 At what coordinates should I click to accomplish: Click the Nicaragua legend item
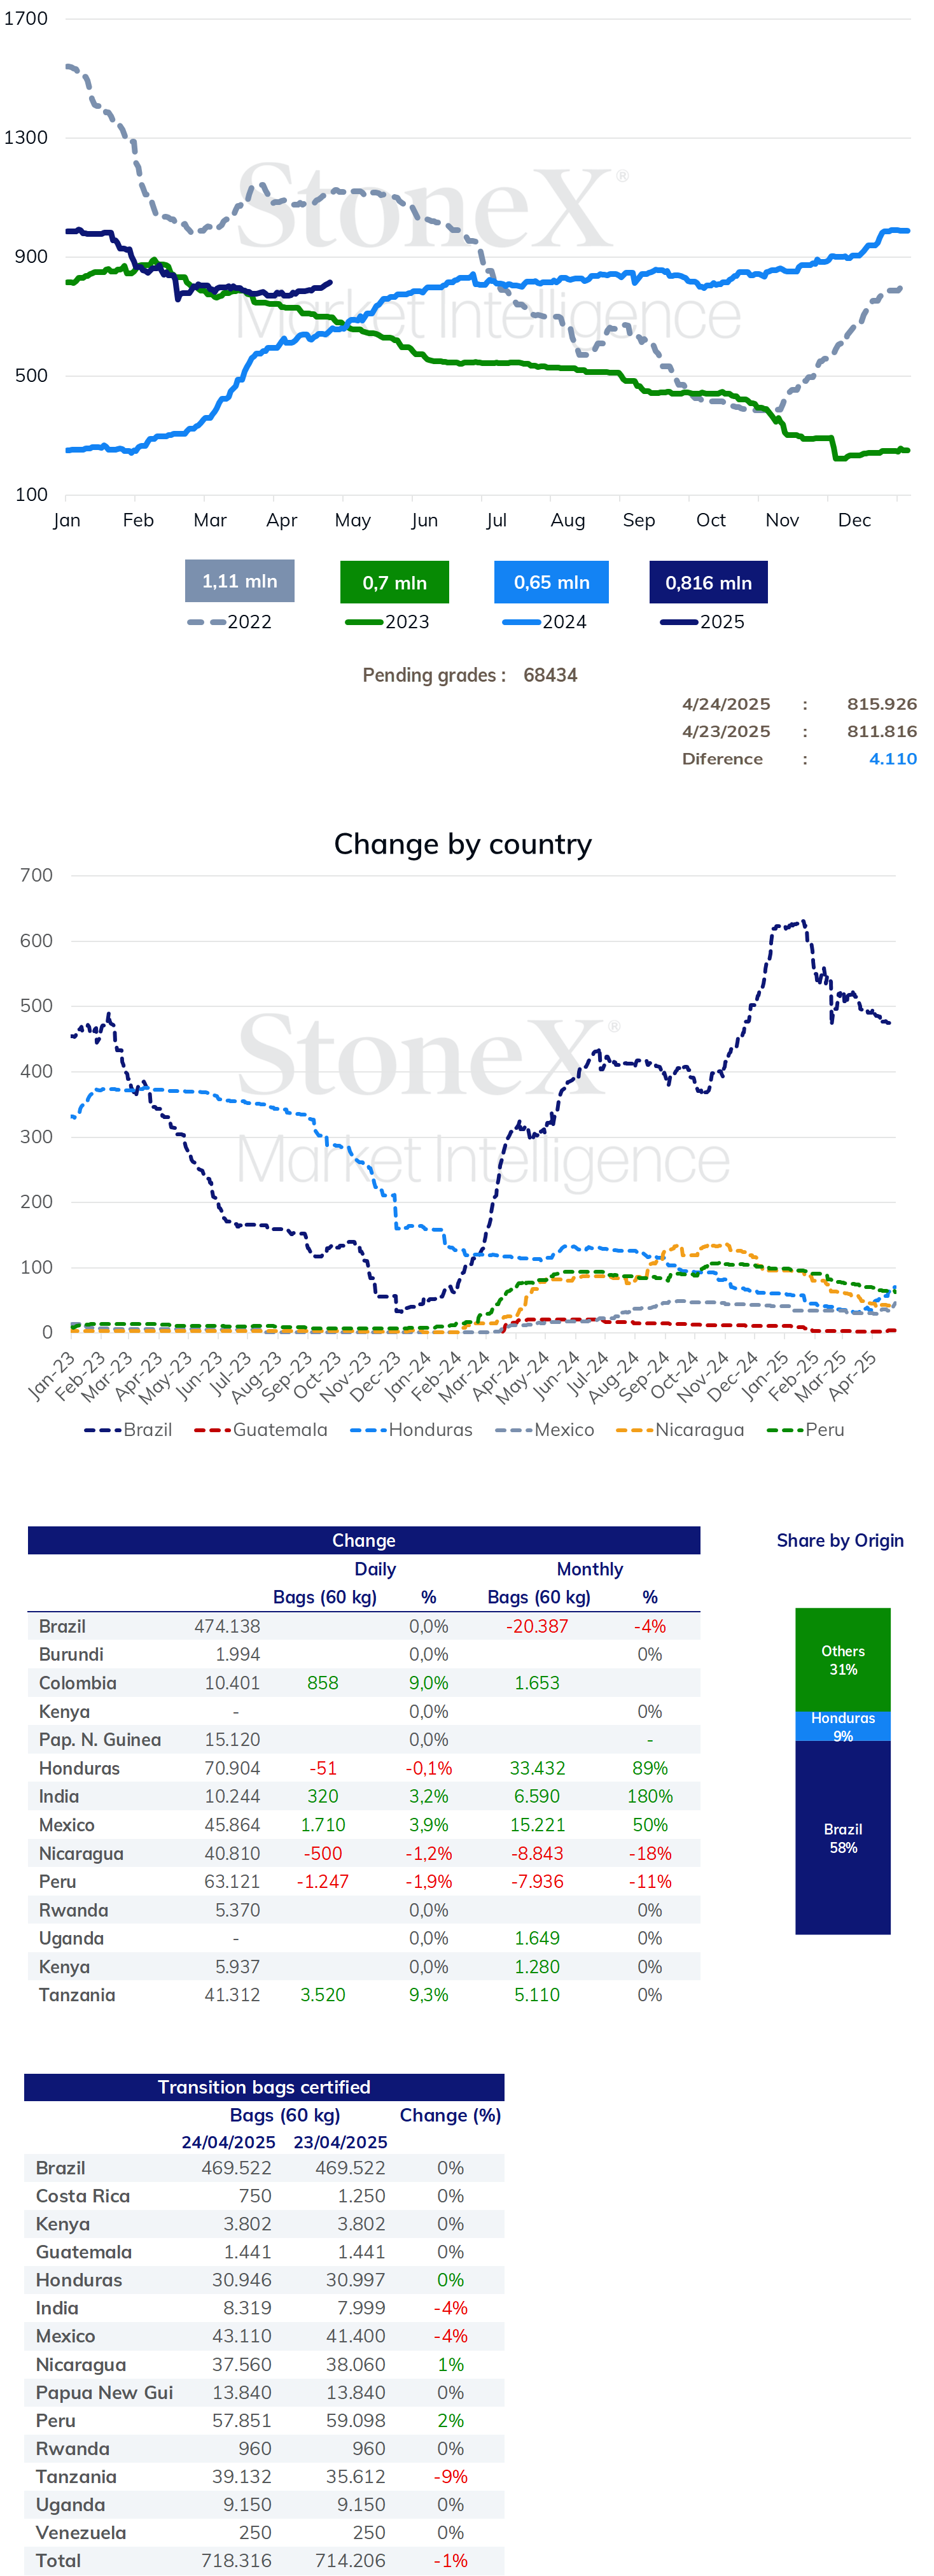680,1430
